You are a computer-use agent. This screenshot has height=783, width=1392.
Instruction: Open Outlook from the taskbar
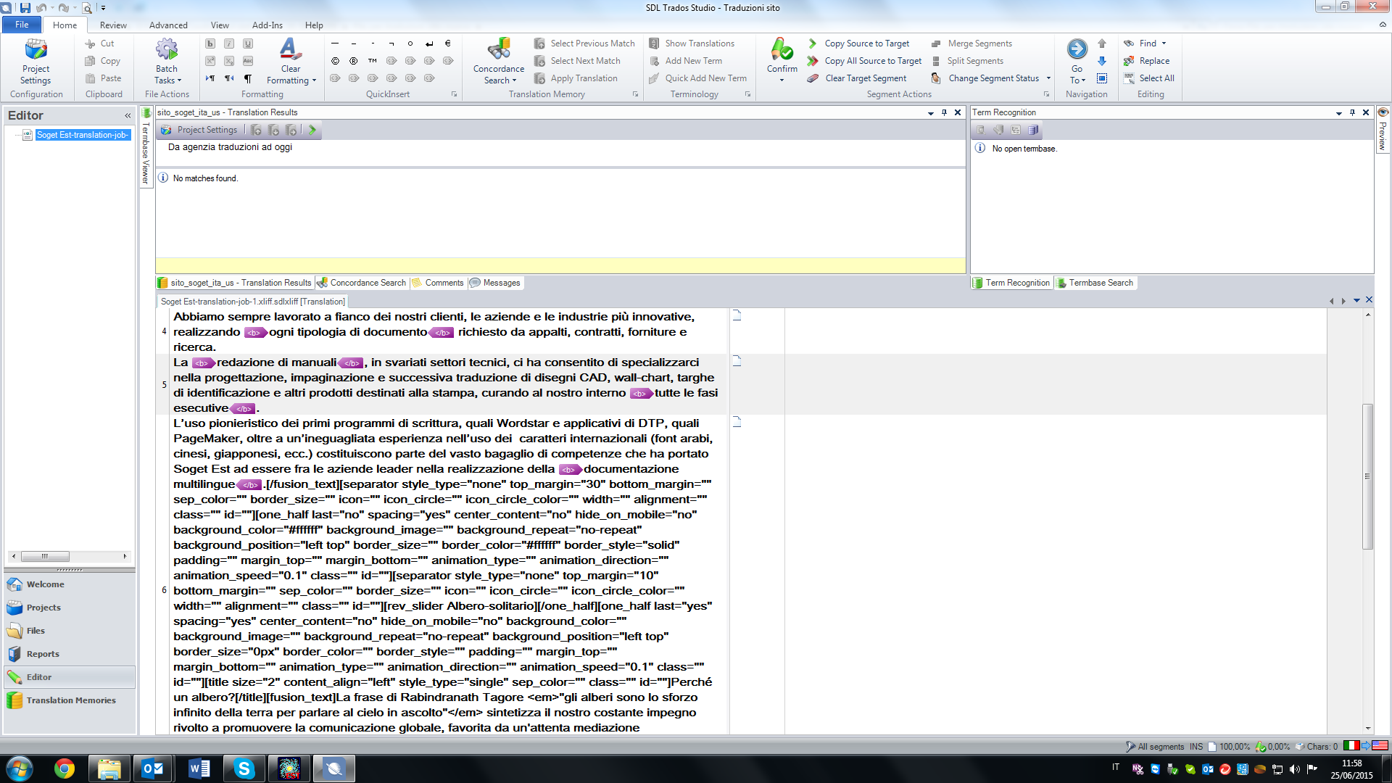154,768
